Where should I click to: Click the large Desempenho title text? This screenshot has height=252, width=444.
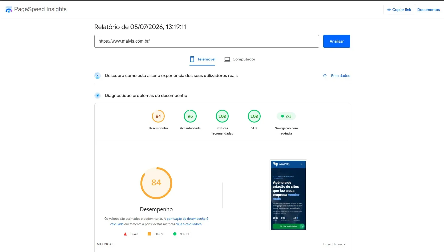156,209
